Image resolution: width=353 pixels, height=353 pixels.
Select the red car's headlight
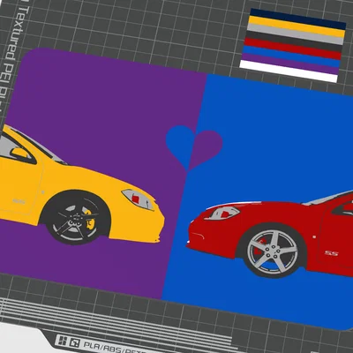pyautogui.click(x=222, y=213)
